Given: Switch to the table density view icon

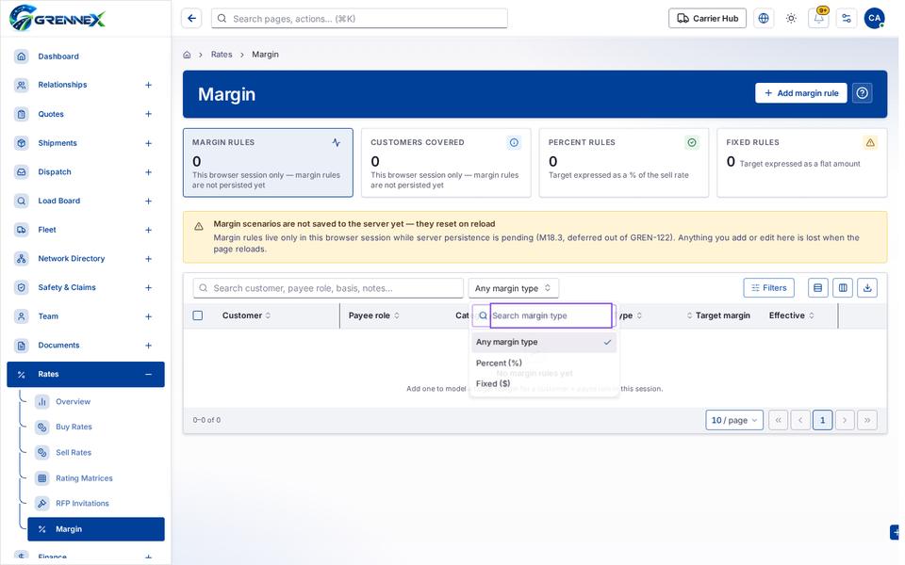Looking at the screenshot, I should [818, 288].
